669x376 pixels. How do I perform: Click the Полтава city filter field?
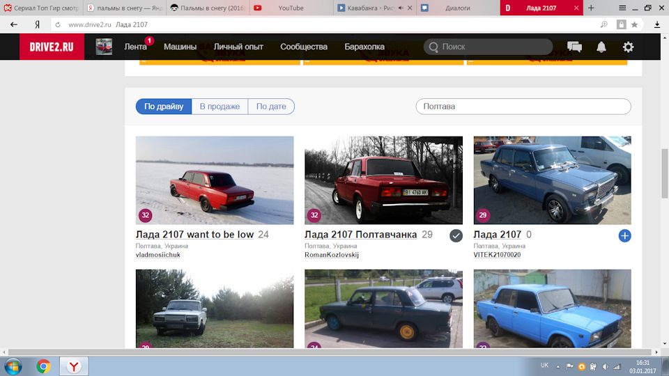pyautogui.click(x=523, y=107)
